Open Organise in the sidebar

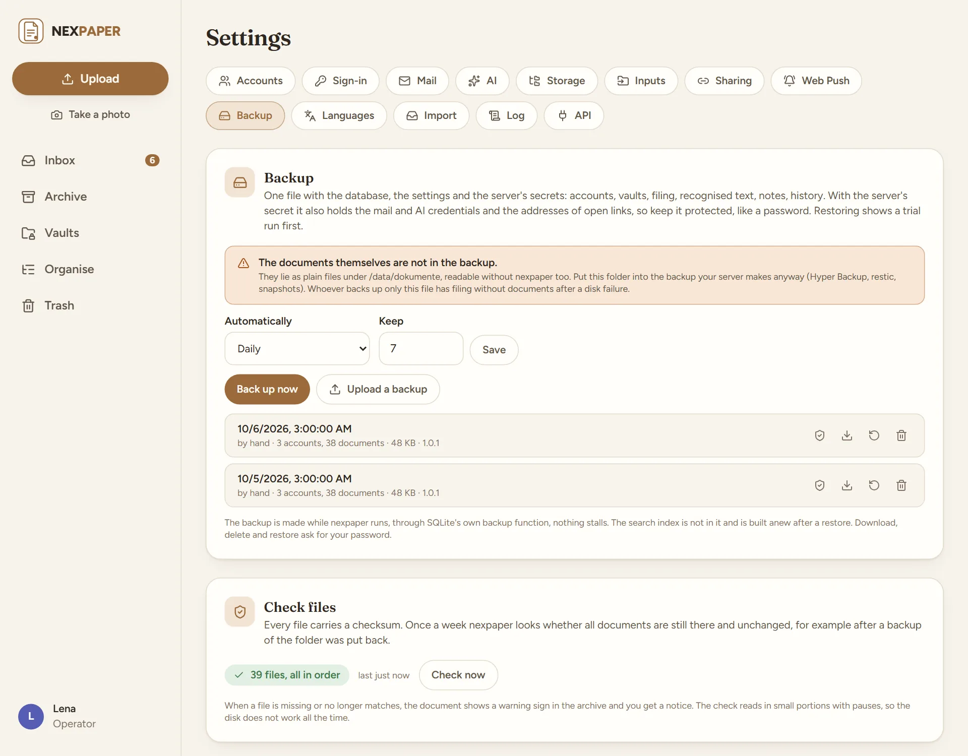90,269
